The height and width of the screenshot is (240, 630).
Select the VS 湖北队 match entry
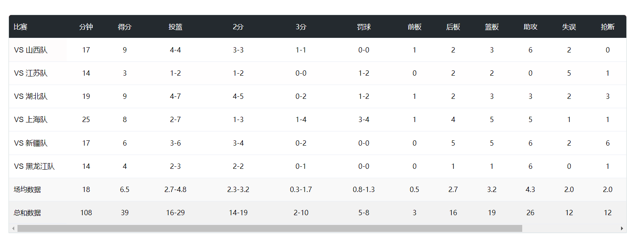coord(31,96)
